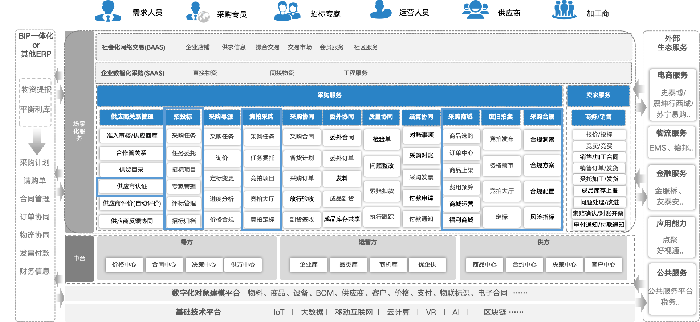
Task: Click the single user silhouette icon
Action: click(x=380, y=10)
